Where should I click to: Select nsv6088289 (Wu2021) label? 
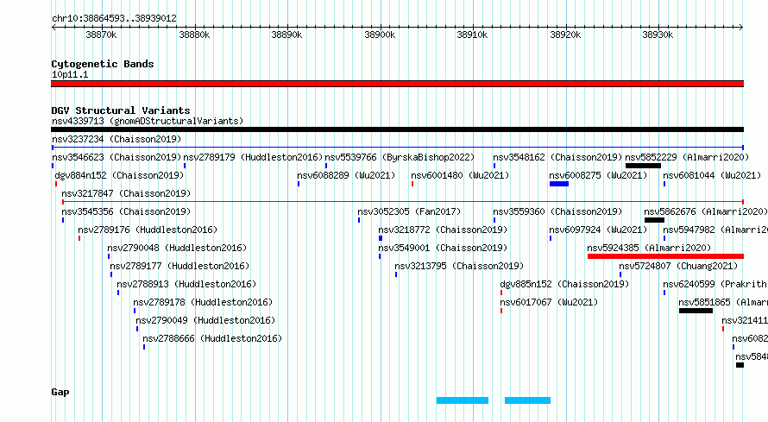click(x=346, y=175)
